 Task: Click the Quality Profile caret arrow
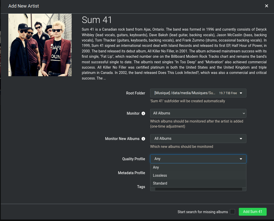[x=241, y=159]
